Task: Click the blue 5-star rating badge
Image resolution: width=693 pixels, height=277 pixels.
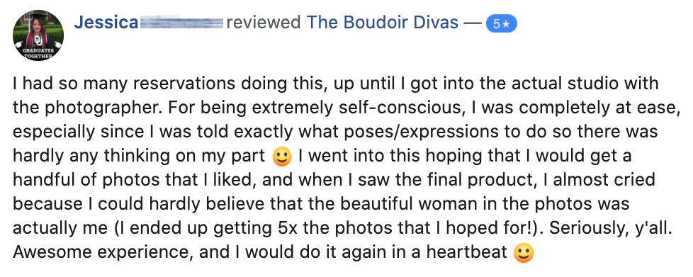Action: pos(501,23)
